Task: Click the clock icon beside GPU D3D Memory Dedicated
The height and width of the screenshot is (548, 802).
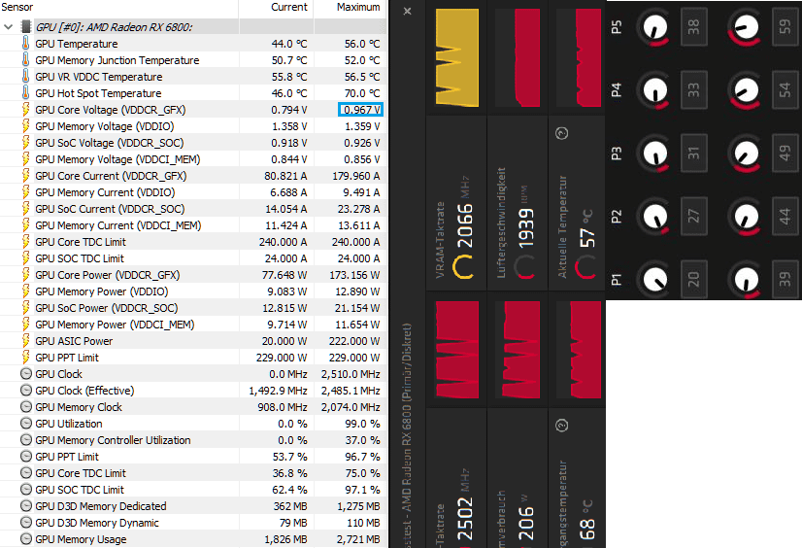Action: 26,505
